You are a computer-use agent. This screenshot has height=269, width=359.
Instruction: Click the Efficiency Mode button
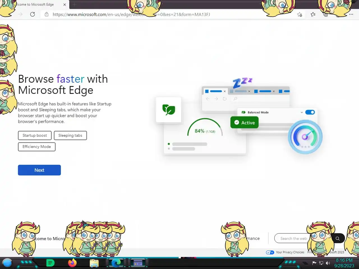(37, 147)
